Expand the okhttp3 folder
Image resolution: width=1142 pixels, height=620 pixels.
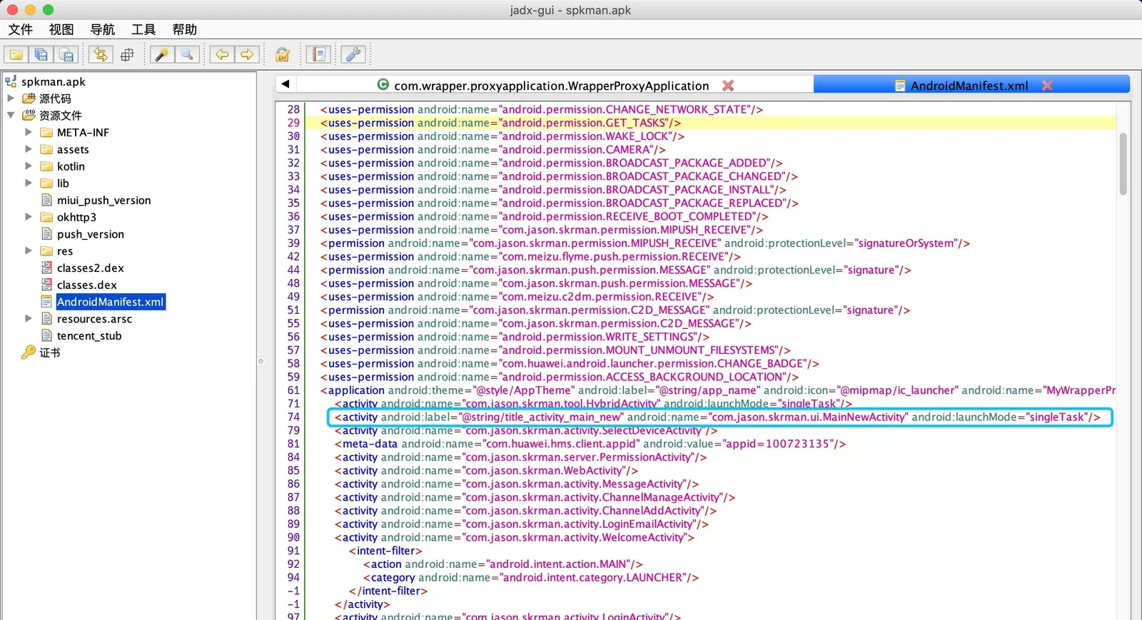coord(29,217)
